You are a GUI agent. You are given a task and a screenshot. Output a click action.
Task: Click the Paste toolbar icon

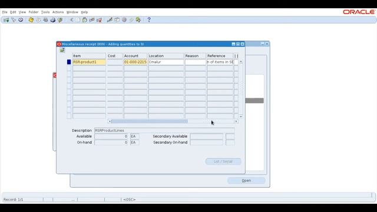click(x=85, y=20)
